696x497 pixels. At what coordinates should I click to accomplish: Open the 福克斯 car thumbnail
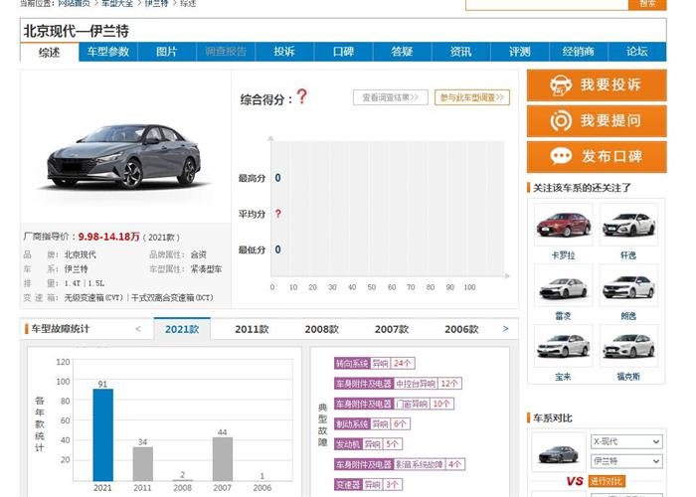tap(628, 346)
